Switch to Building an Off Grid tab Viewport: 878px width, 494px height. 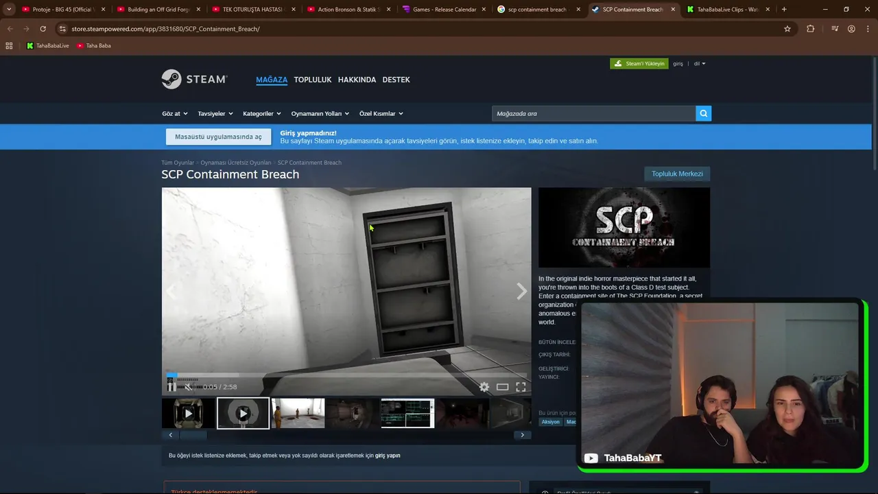(158, 10)
